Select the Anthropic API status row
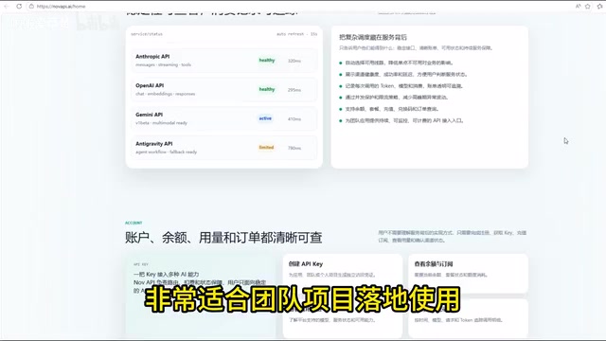The height and width of the screenshot is (341, 606). click(223, 61)
